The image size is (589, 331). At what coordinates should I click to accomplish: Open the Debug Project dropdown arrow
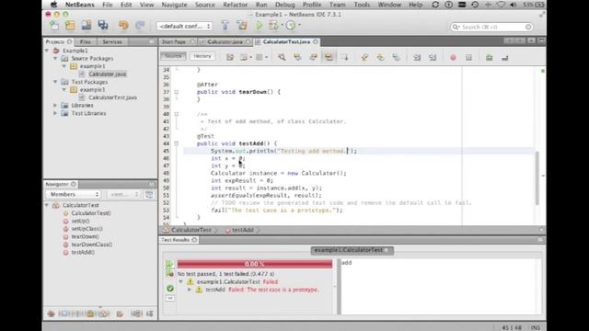[283, 26]
